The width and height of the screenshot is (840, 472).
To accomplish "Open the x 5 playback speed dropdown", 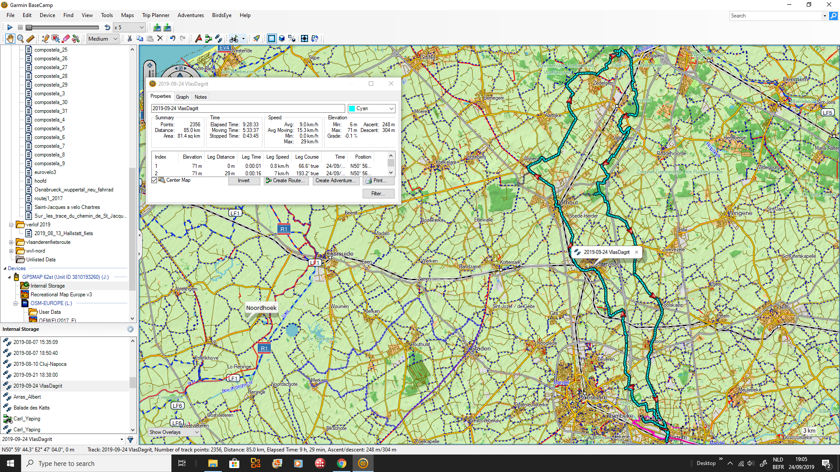I will (x=129, y=27).
